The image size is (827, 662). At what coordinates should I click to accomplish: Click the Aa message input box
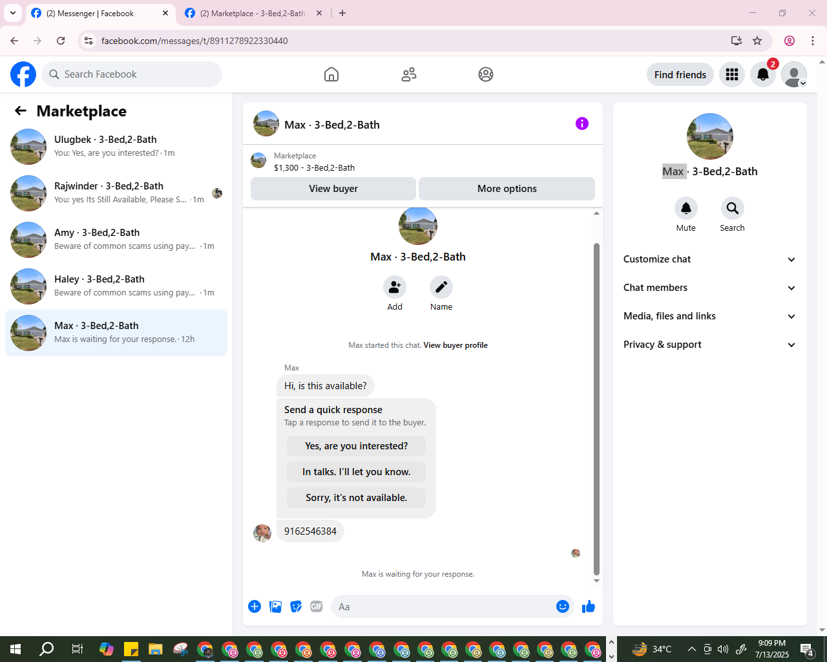(443, 606)
